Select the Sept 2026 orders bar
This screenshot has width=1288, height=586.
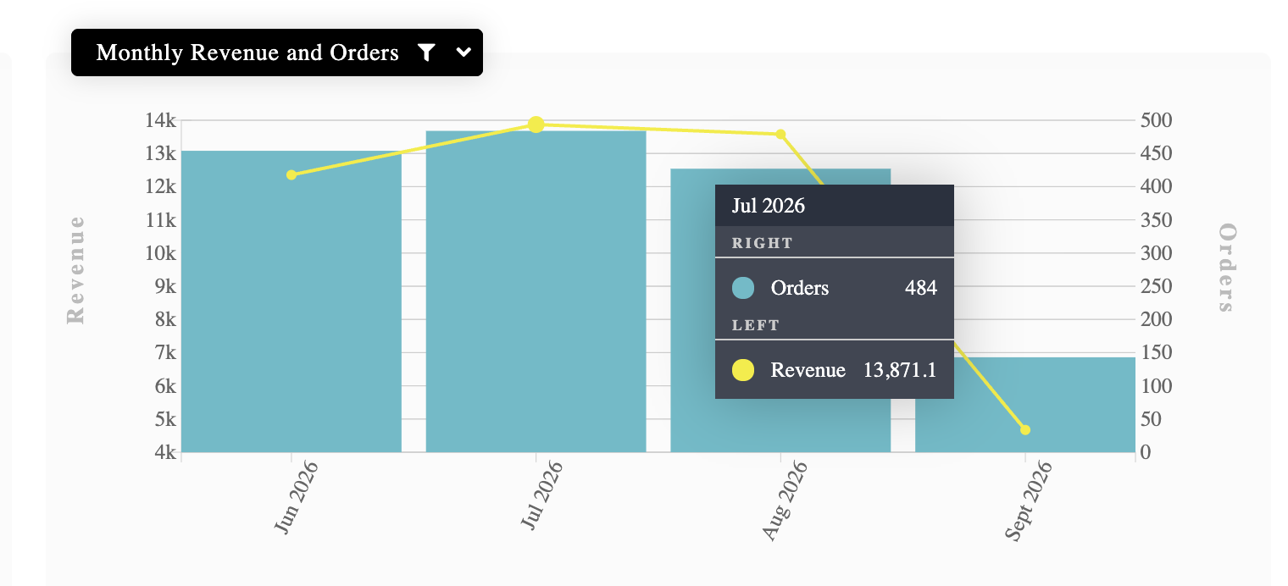[1025, 405]
